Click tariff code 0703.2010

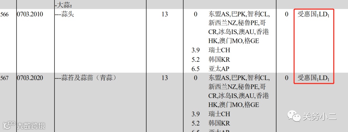pos(30,14)
